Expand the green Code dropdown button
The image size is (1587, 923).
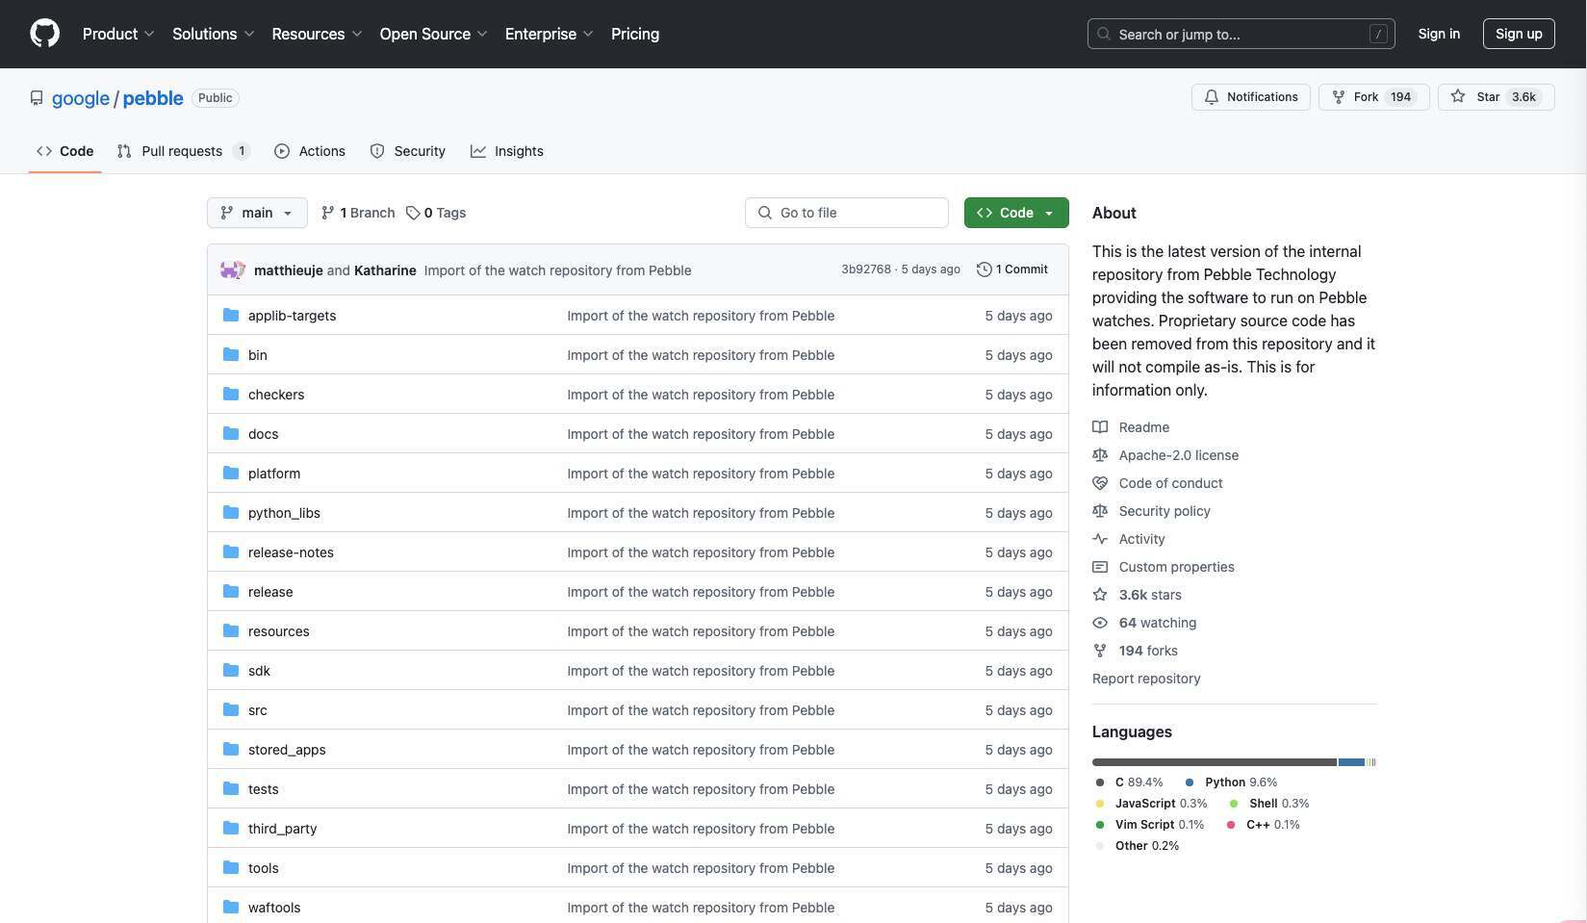click(x=1015, y=213)
